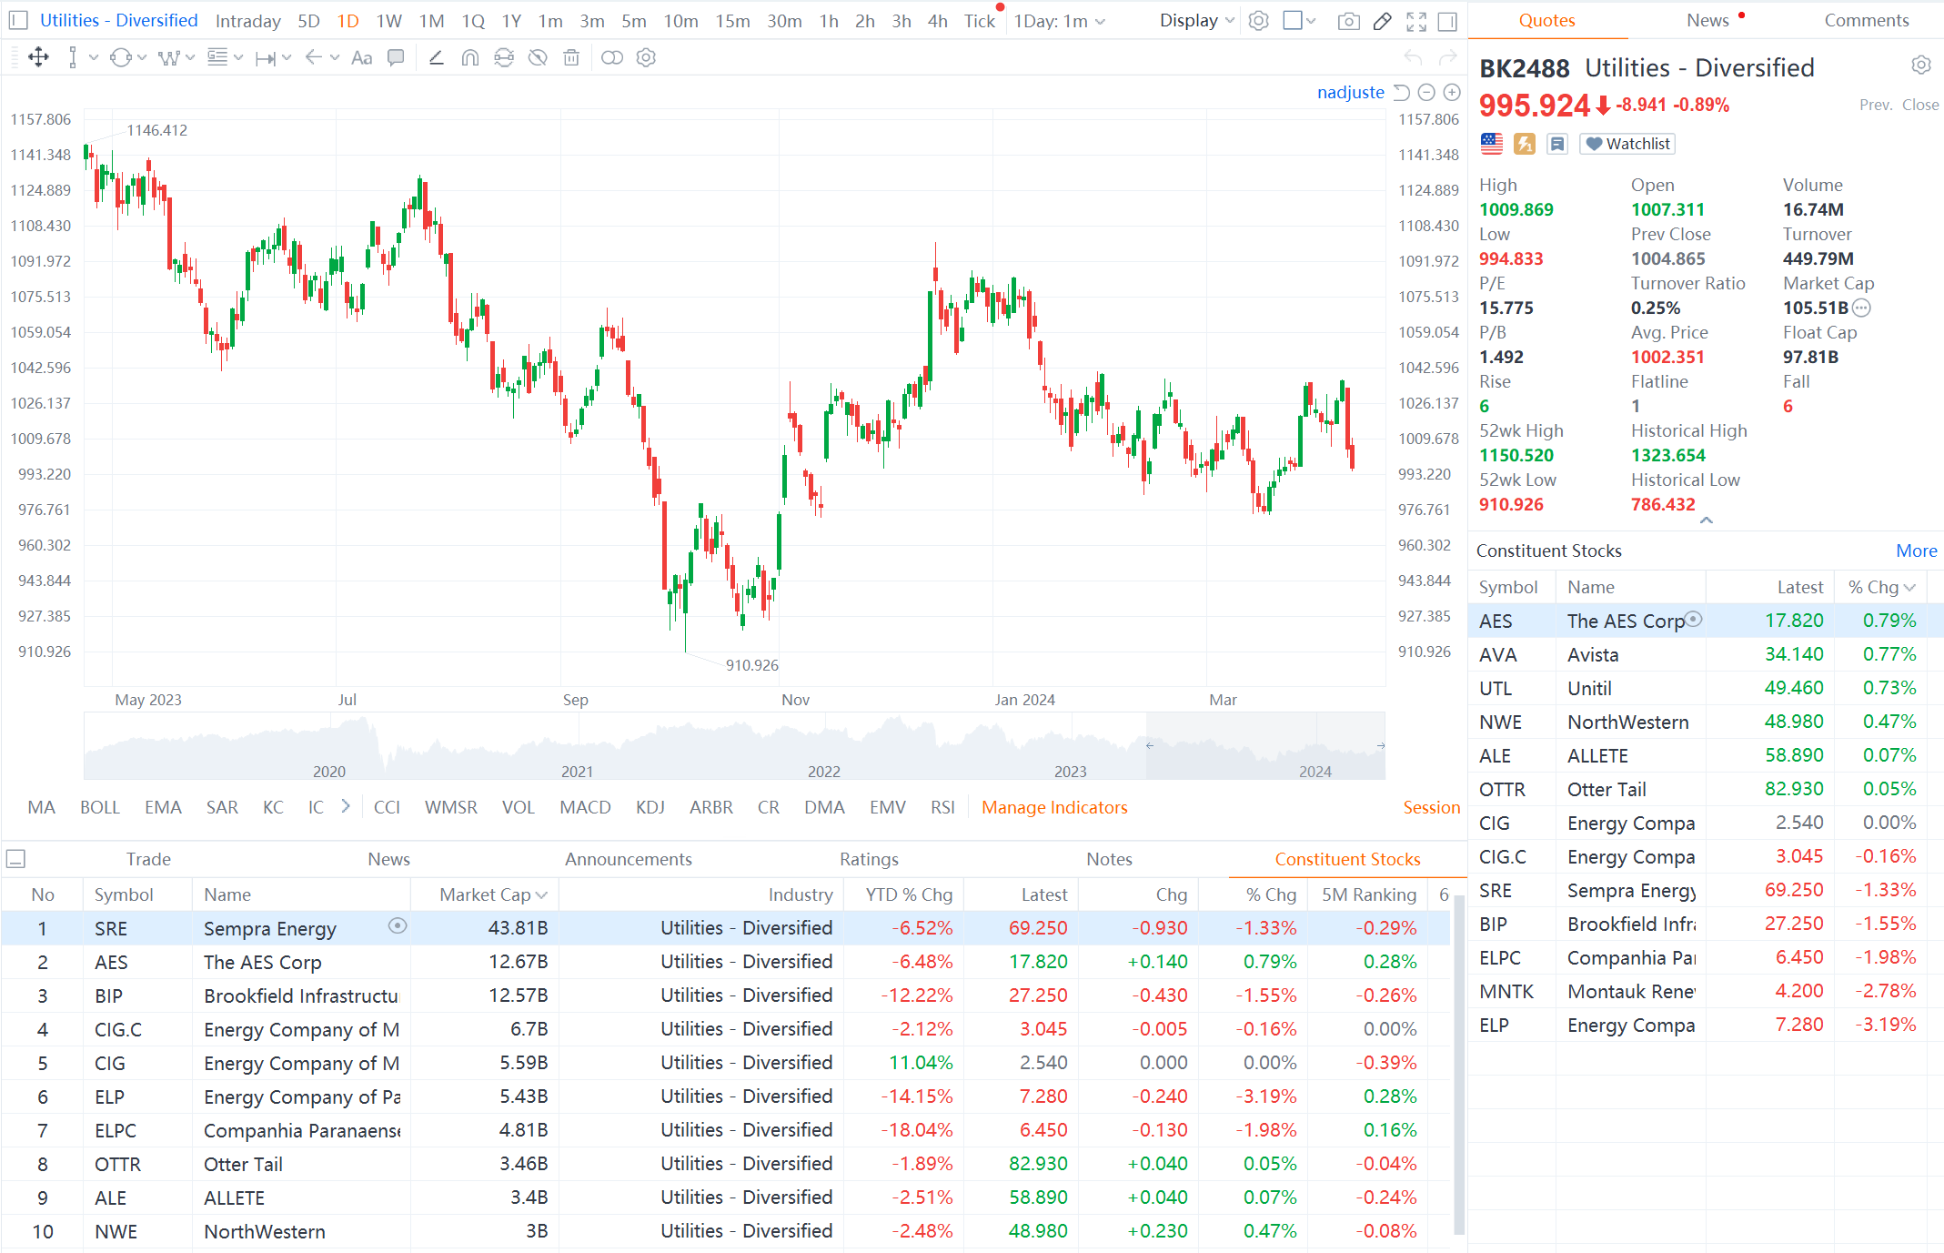Add a comment bubble note
Viewport: 1944px width, 1253px height.
tap(396, 58)
